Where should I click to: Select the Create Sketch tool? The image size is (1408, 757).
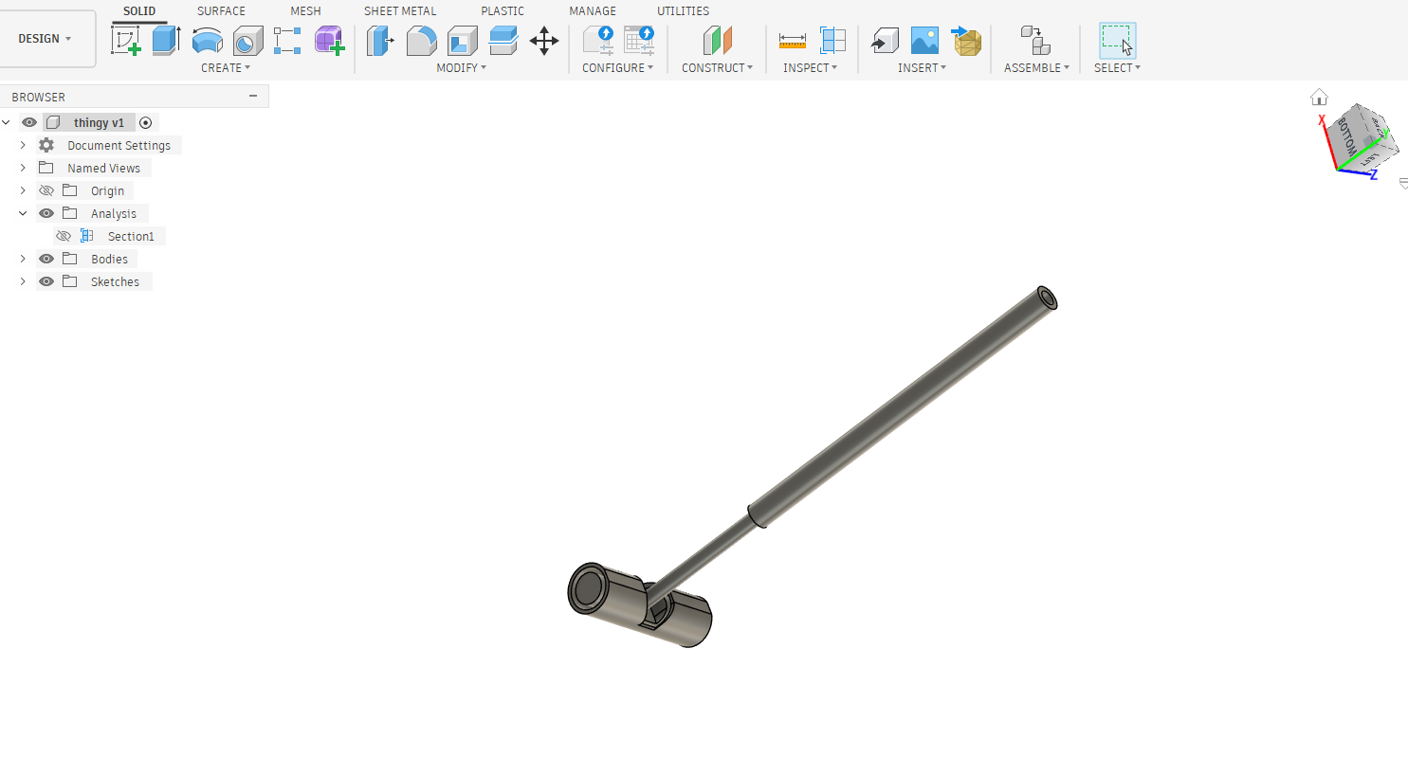pos(125,40)
